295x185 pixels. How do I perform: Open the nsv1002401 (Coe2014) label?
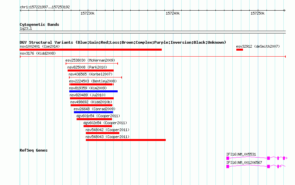point(40,46)
